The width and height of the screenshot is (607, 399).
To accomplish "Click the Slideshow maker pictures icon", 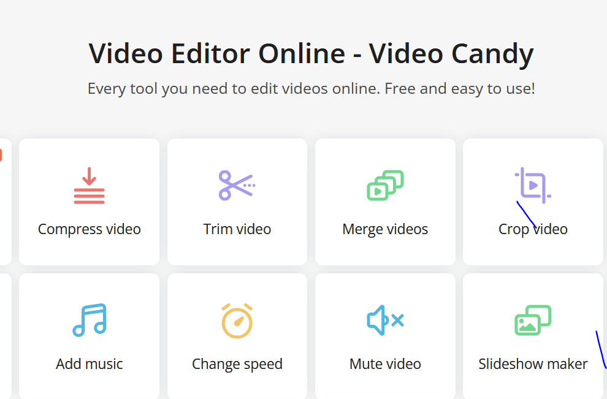I will click(533, 320).
